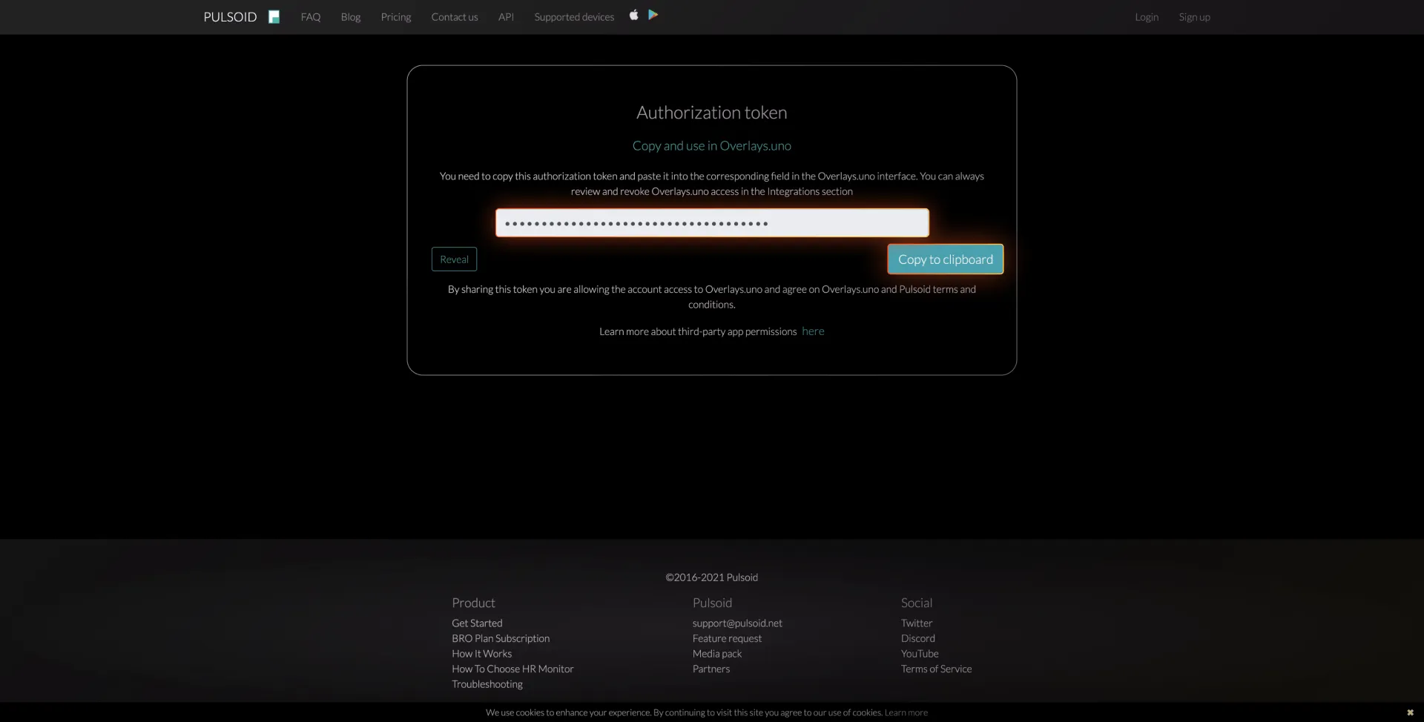The width and height of the screenshot is (1424, 722).
Task: Click the 'Pulsoid' footer column heading
Action: point(712,603)
